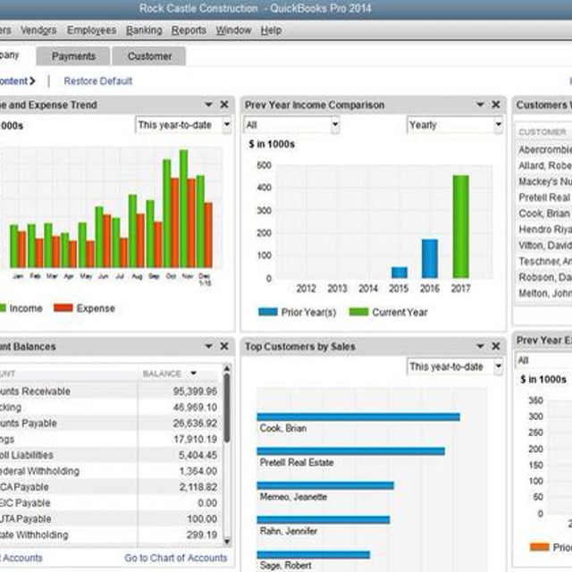Click the Restore Default link
Image resolution: width=572 pixels, height=572 pixels.
click(97, 81)
